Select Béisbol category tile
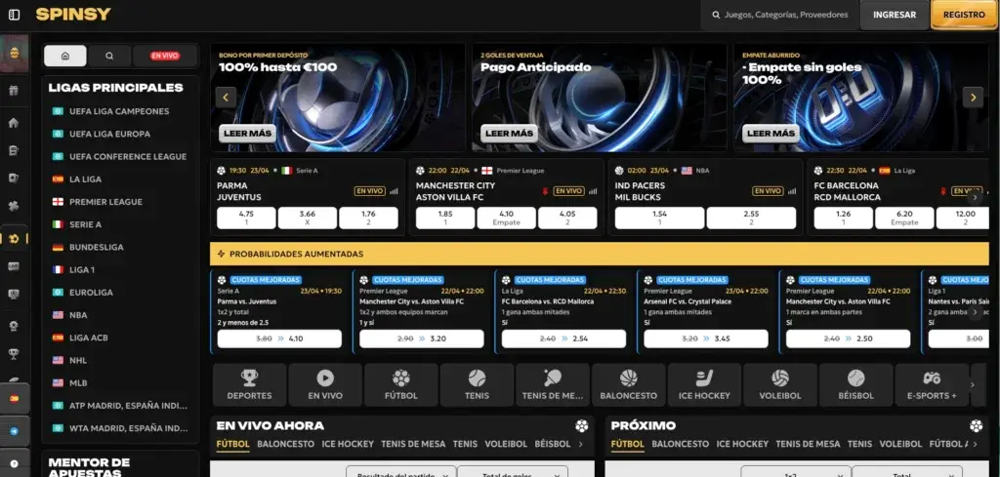 [x=856, y=384]
